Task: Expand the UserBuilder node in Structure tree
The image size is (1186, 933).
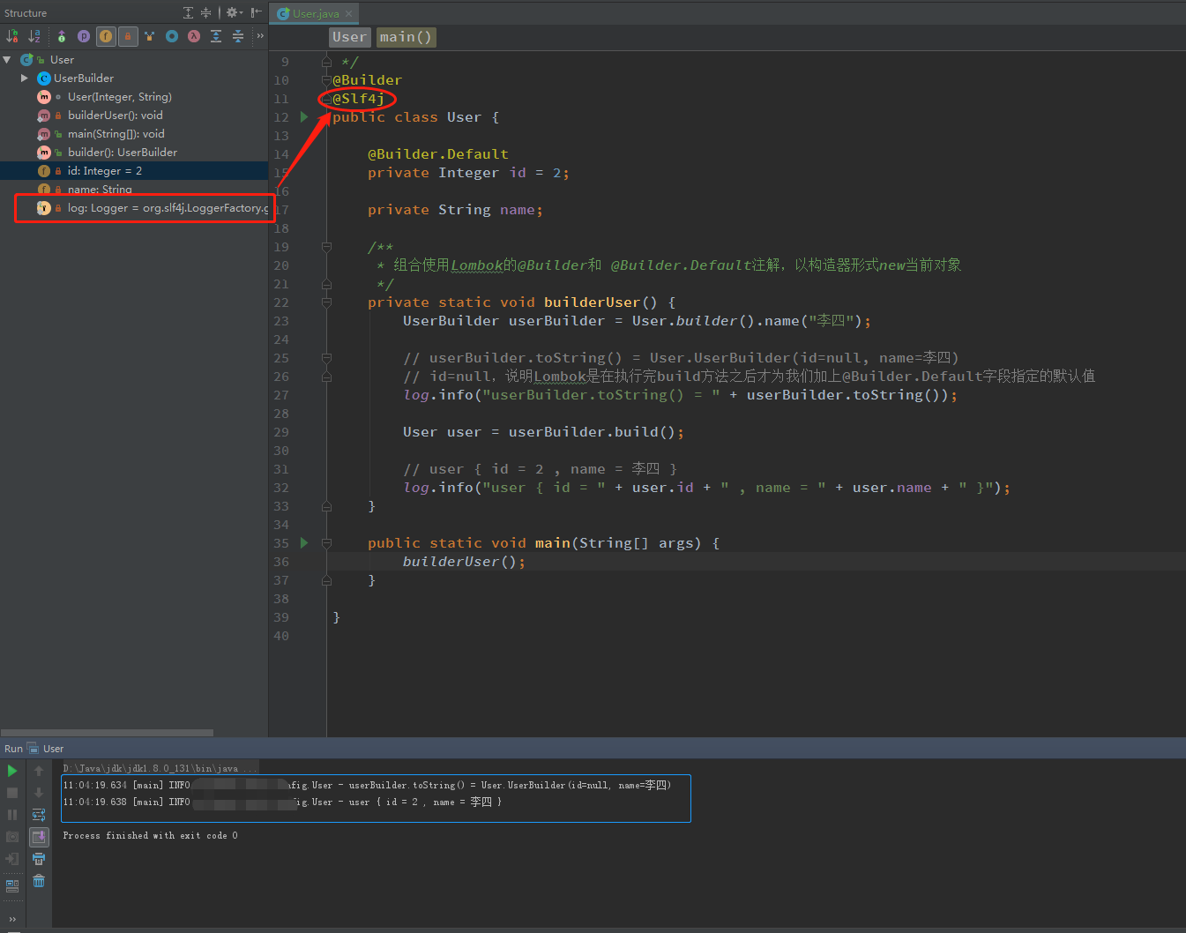Action: coord(25,78)
